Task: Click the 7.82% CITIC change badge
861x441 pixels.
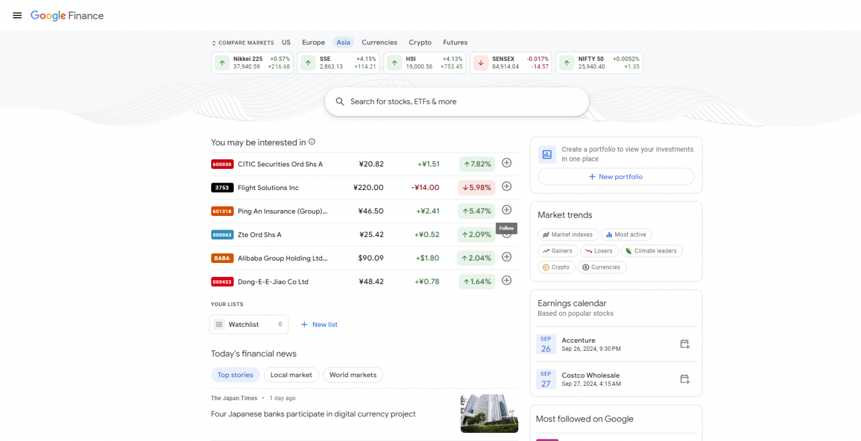Action: click(x=477, y=164)
